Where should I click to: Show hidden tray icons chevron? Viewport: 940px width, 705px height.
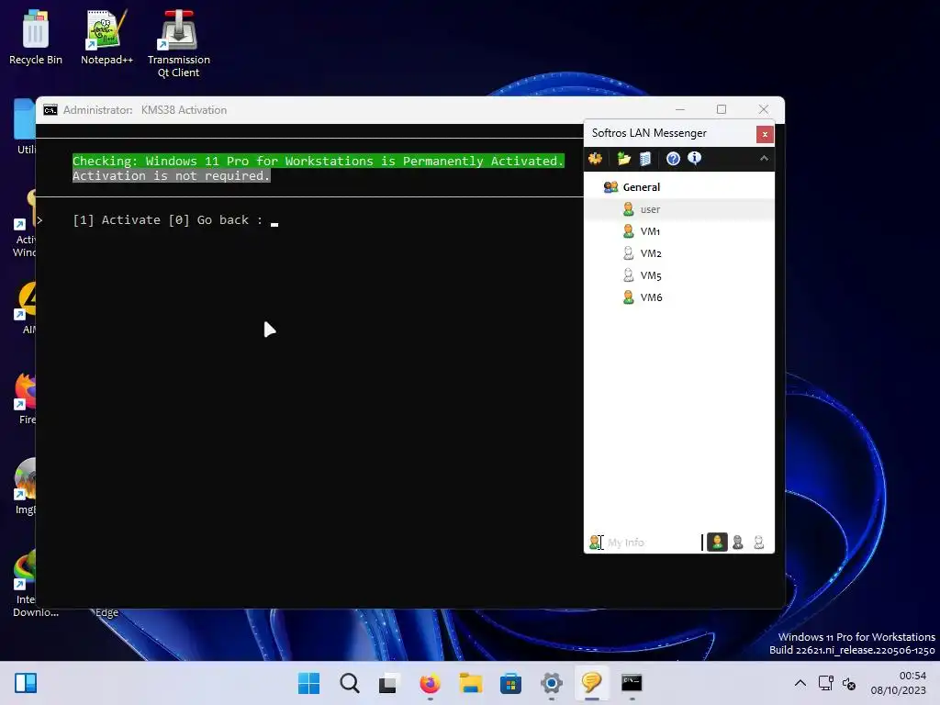[800, 683]
